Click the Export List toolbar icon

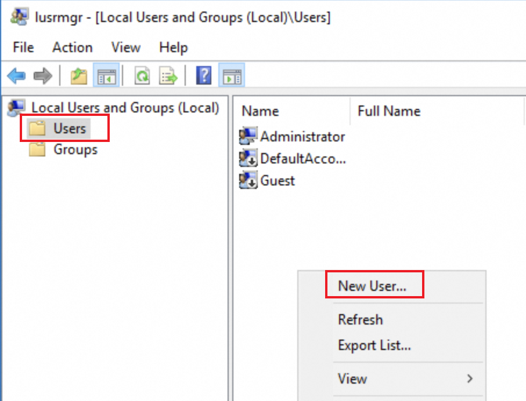(168, 76)
